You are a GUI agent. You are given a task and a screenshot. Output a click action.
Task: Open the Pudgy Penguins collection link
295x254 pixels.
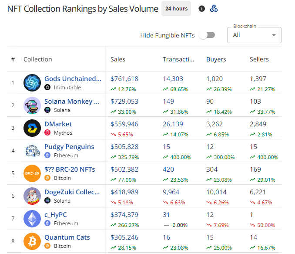[x=69, y=147]
